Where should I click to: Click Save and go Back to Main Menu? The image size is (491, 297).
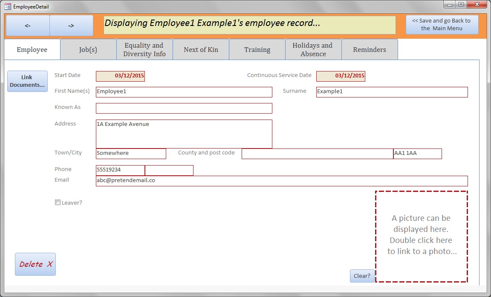[442, 25]
